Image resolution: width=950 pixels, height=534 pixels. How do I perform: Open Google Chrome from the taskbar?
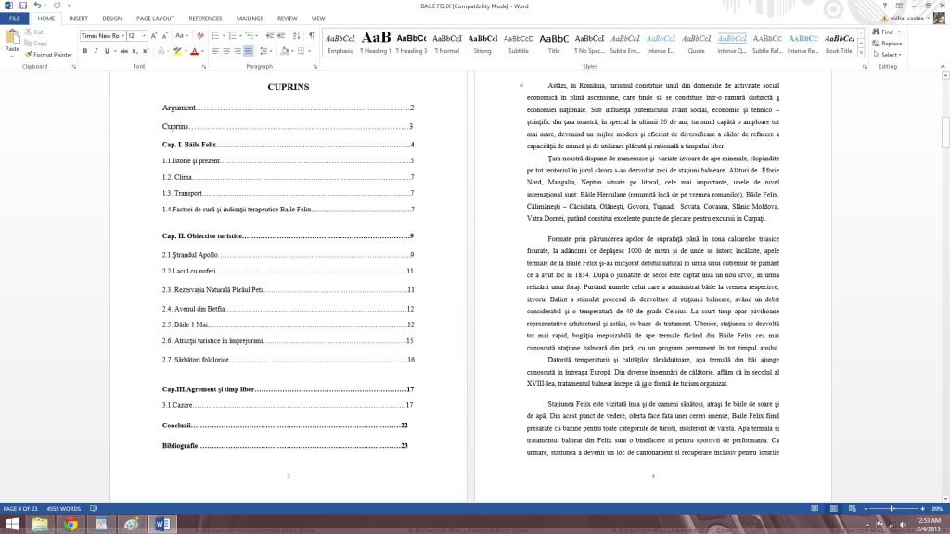point(71,524)
